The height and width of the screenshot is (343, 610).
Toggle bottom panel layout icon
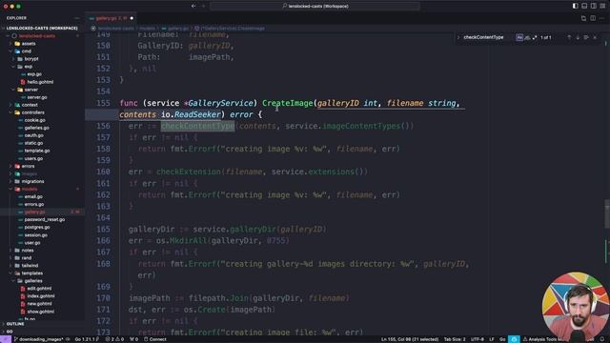pos(584,6)
